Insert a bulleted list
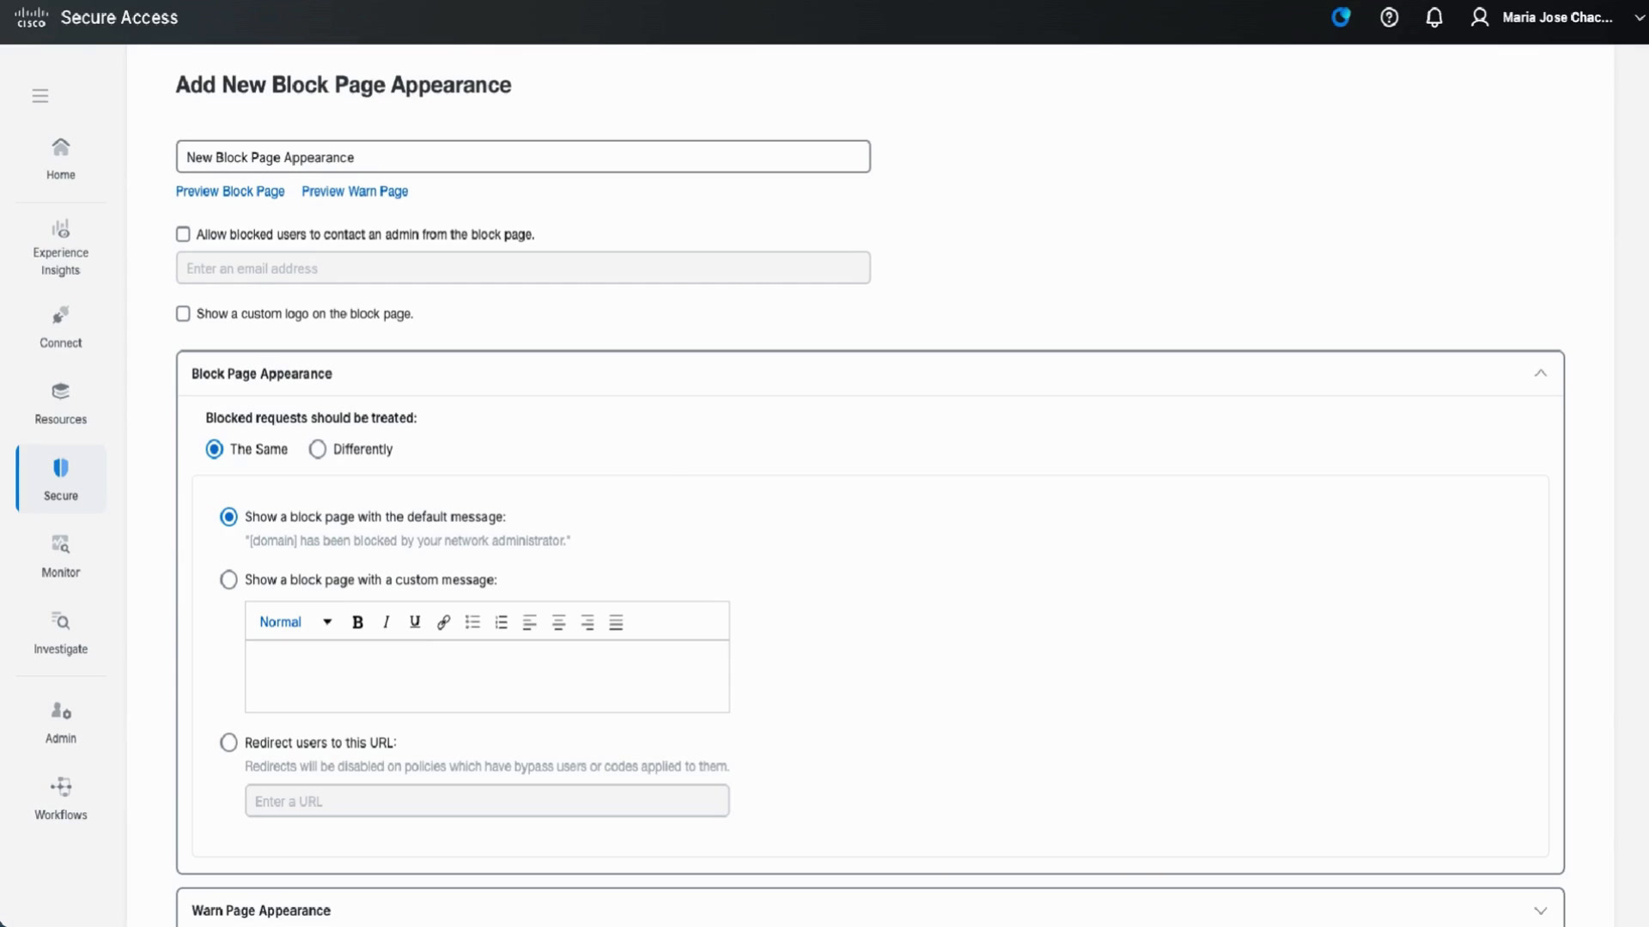Image resolution: width=1649 pixels, height=927 pixels. 472,622
